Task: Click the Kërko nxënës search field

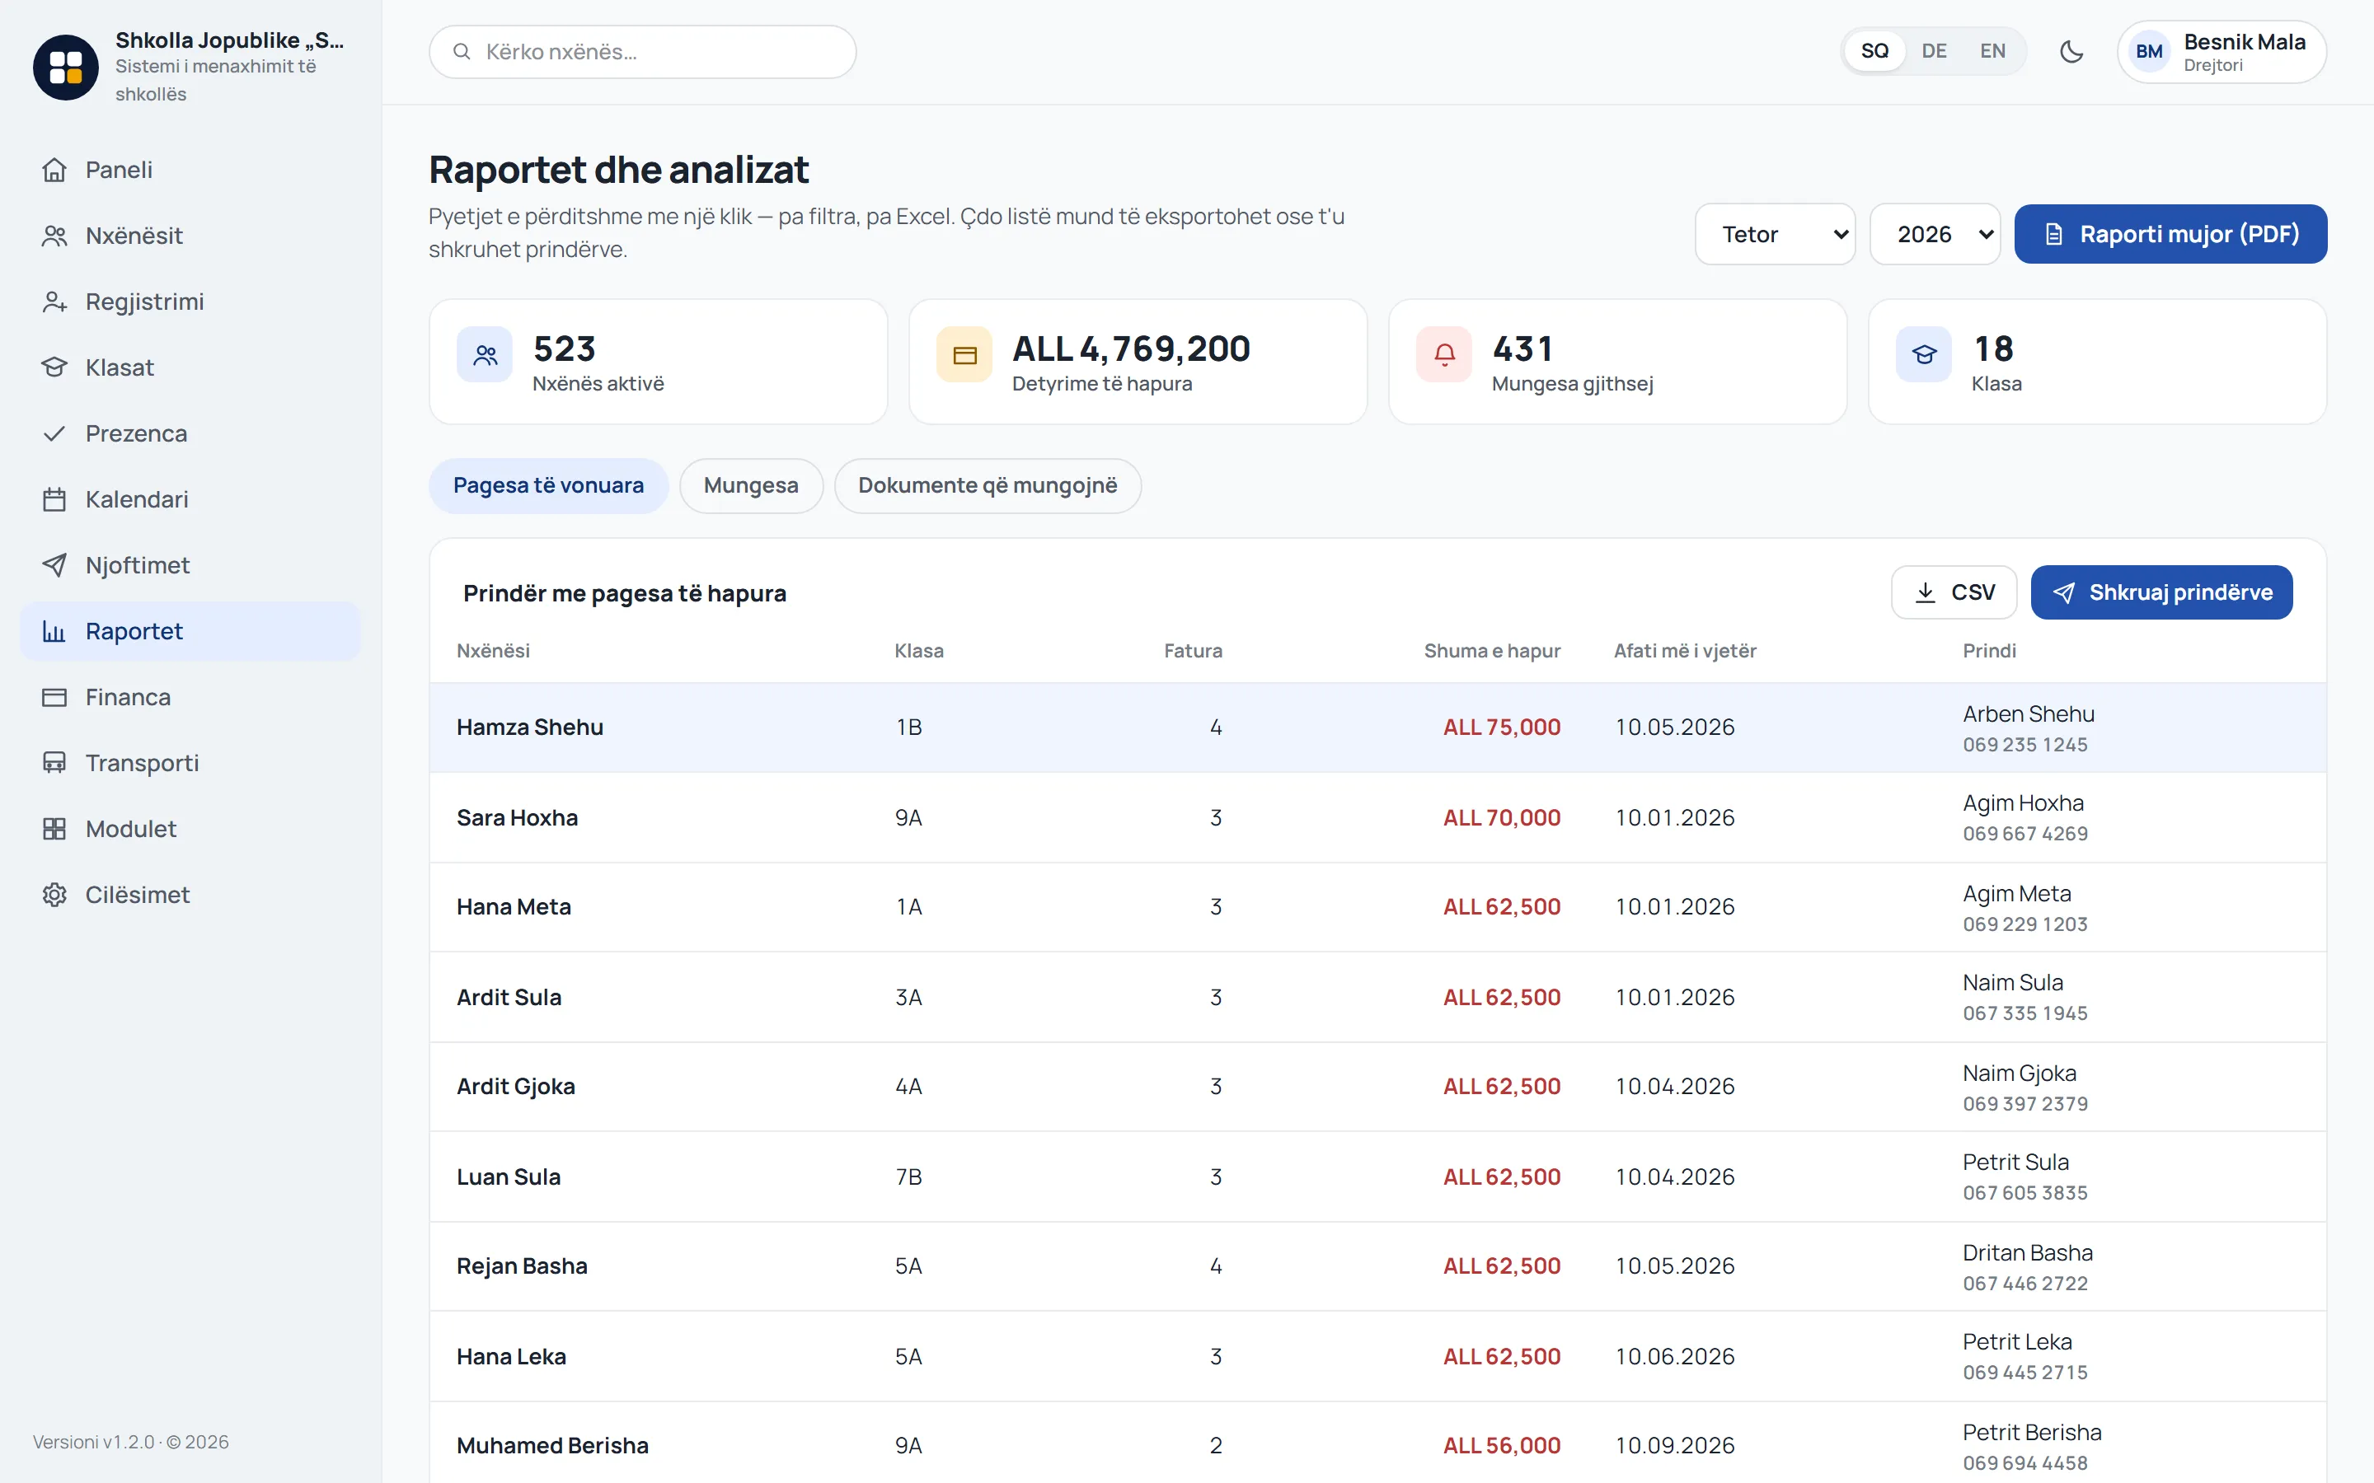Action: tap(641, 52)
